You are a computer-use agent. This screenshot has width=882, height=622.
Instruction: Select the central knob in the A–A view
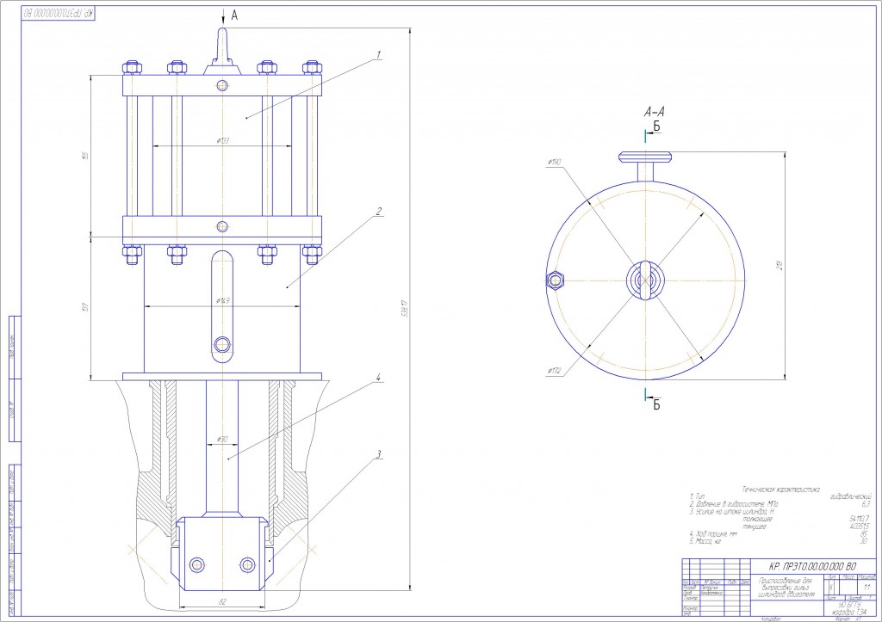click(x=646, y=280)
